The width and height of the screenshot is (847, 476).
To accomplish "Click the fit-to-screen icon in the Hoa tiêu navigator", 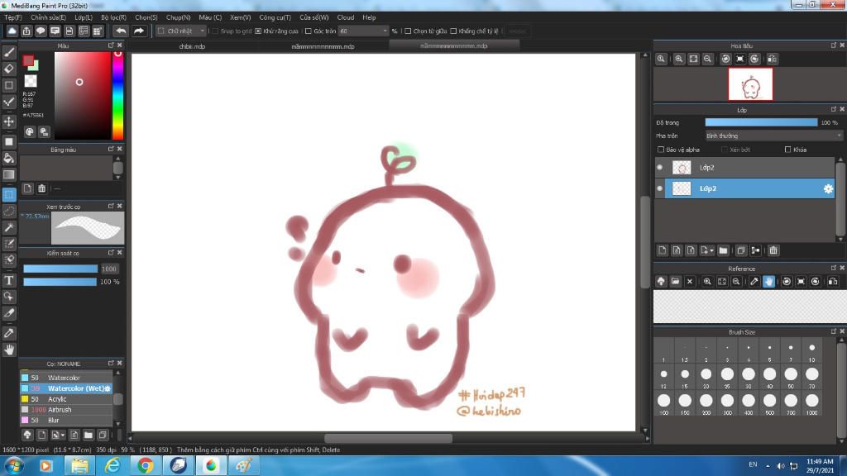I will coord(694,59).
